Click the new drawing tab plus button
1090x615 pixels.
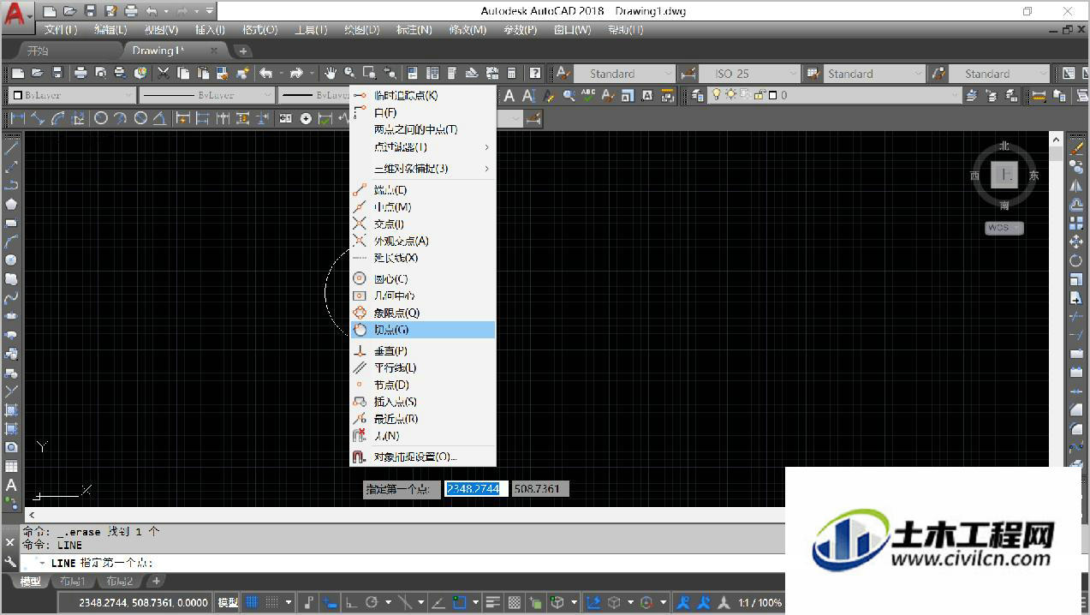click(x=243, y=51)
